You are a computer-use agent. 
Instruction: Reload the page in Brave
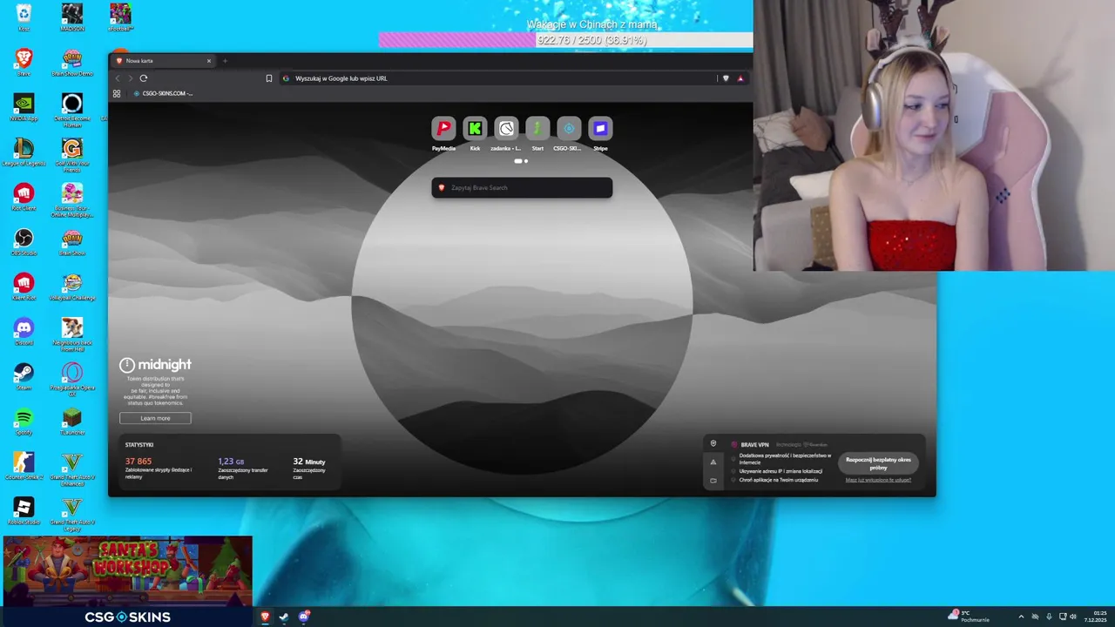click(x=144, y=78)
